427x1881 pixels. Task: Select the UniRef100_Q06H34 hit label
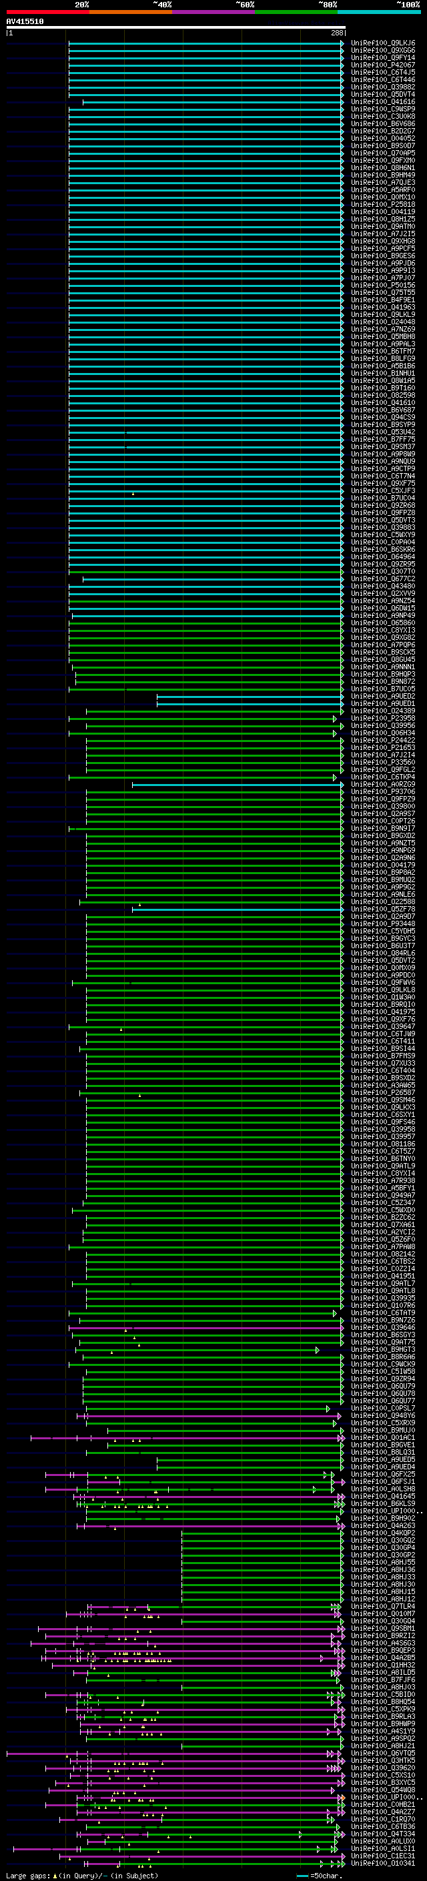(383, 733)
